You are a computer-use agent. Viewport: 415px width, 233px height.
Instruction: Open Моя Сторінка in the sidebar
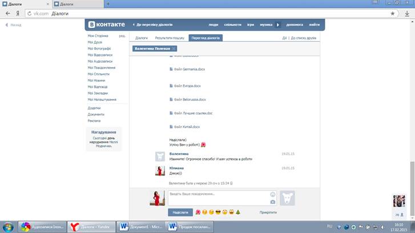98,36
